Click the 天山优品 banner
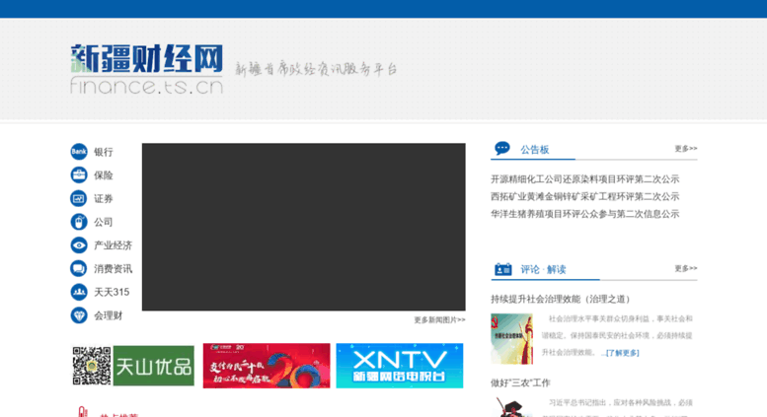767x417 pixels. click(154, 366)
